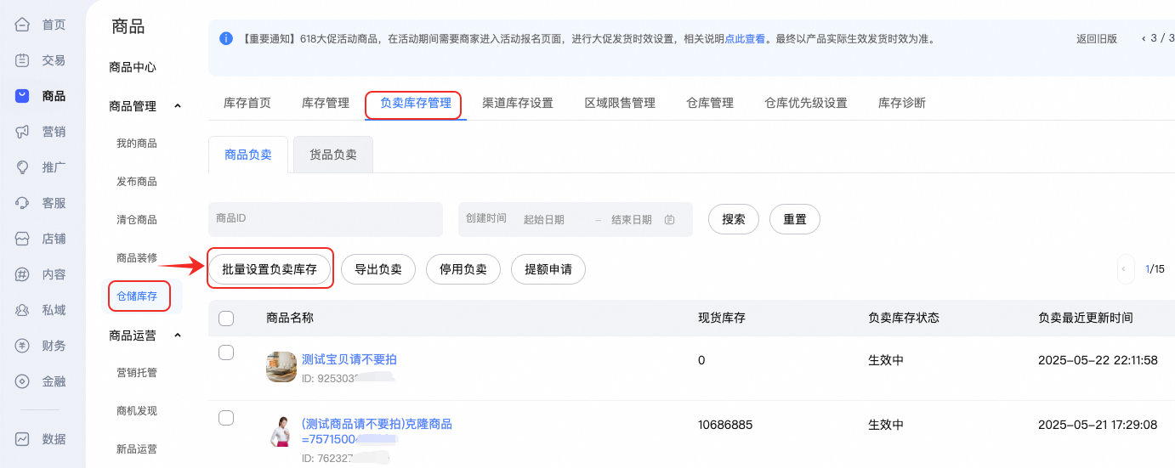Click 批量设置负卖库存 button
Image resolution: width=1175 pixels, height=468 pixels.
click(x=270, y=269)
